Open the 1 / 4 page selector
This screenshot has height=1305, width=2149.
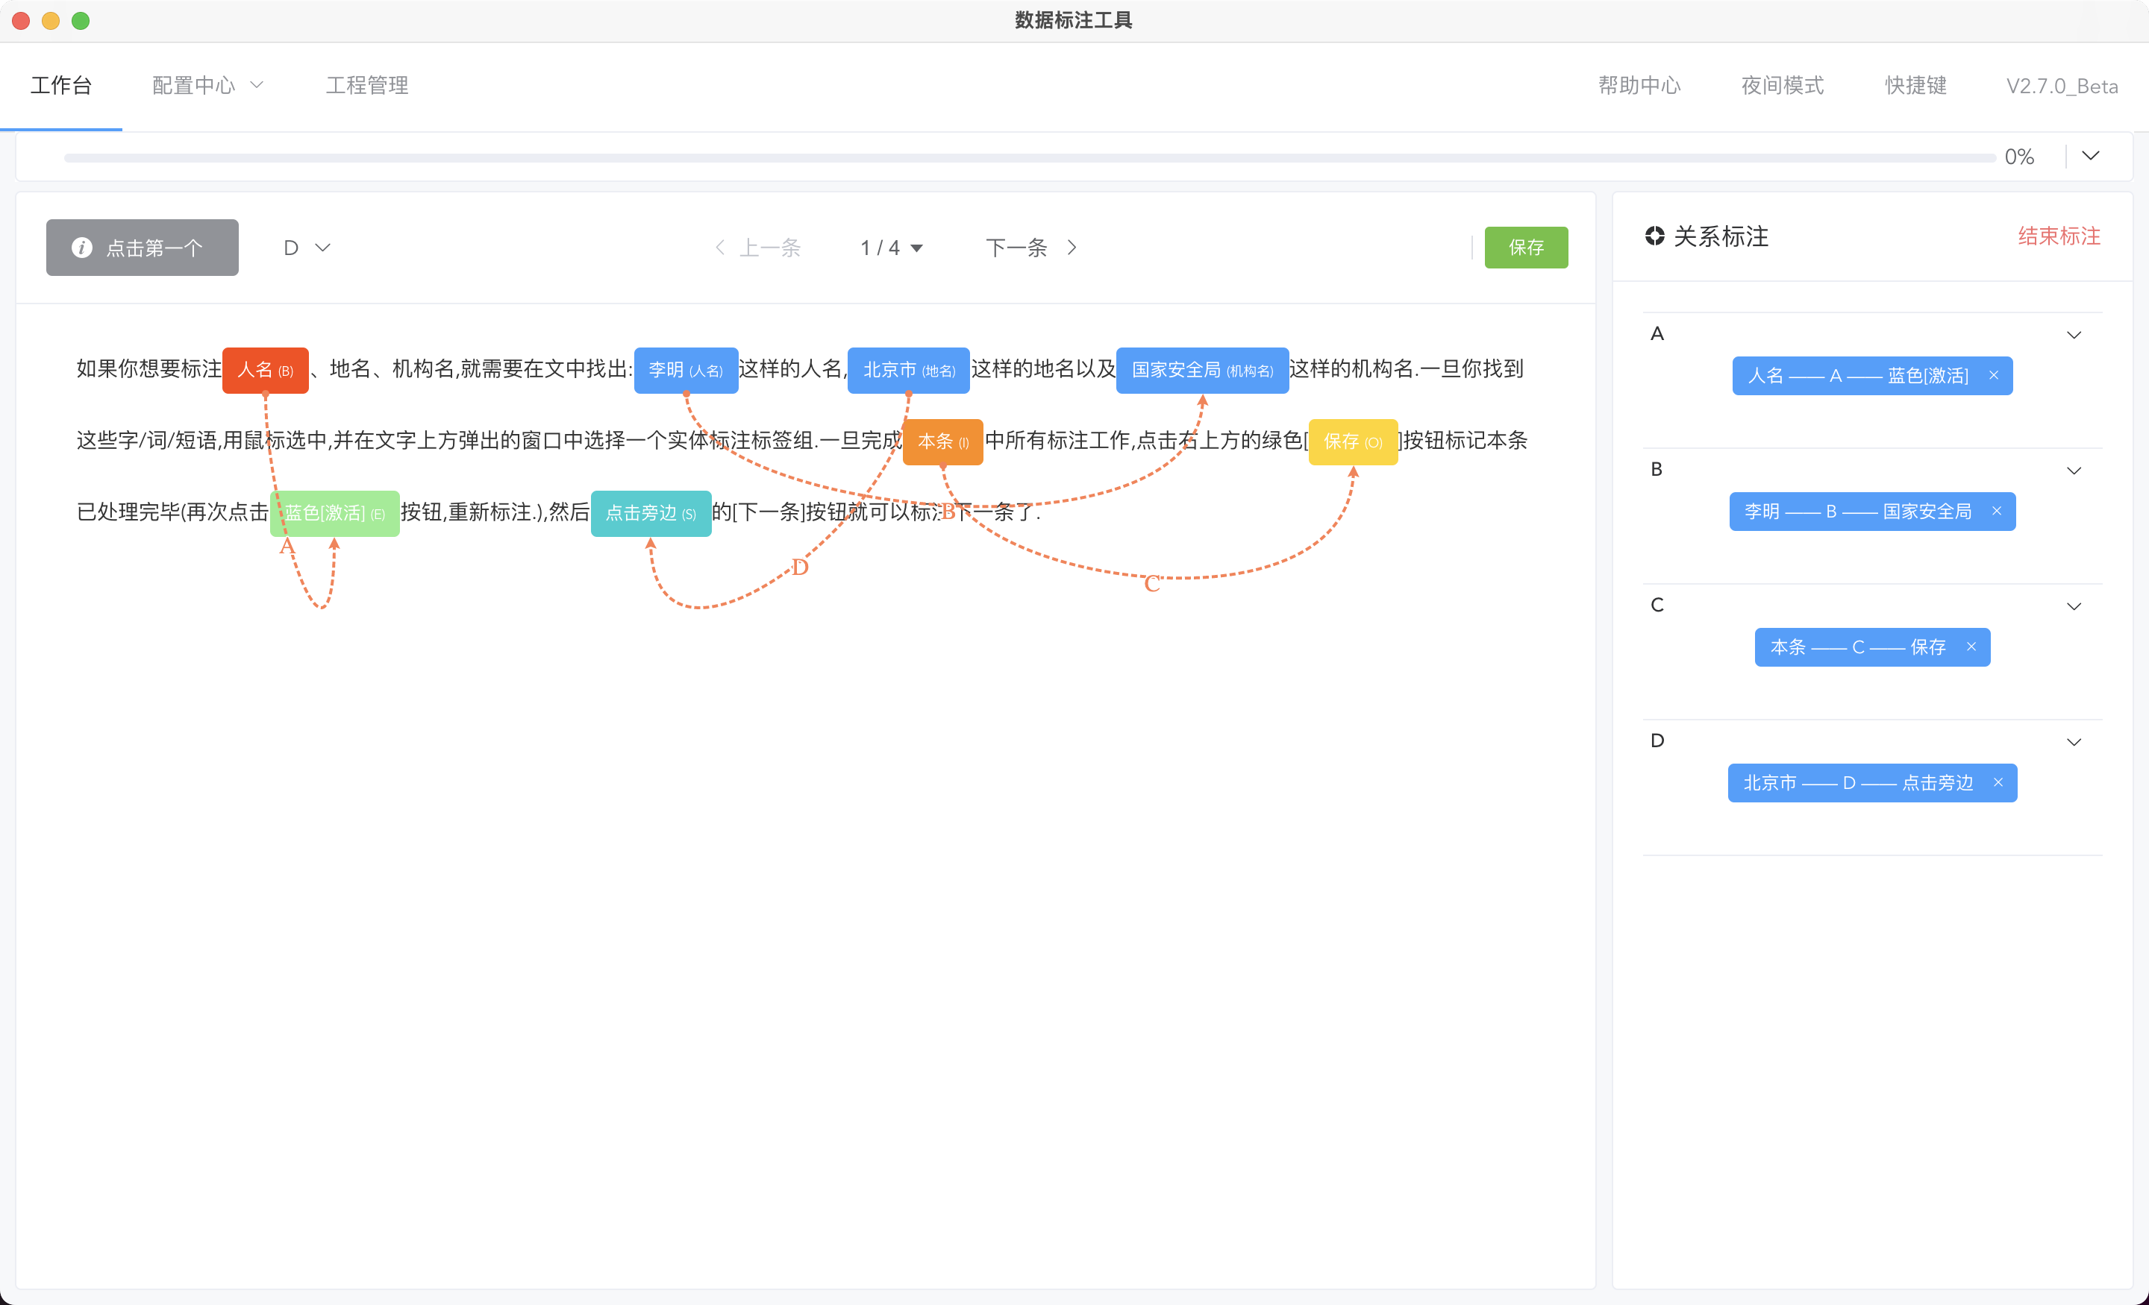tap(890, 248)
